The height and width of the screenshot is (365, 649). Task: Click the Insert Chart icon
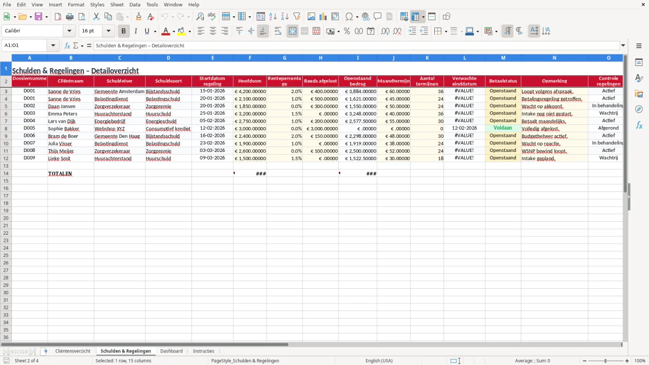pos(323,17)
